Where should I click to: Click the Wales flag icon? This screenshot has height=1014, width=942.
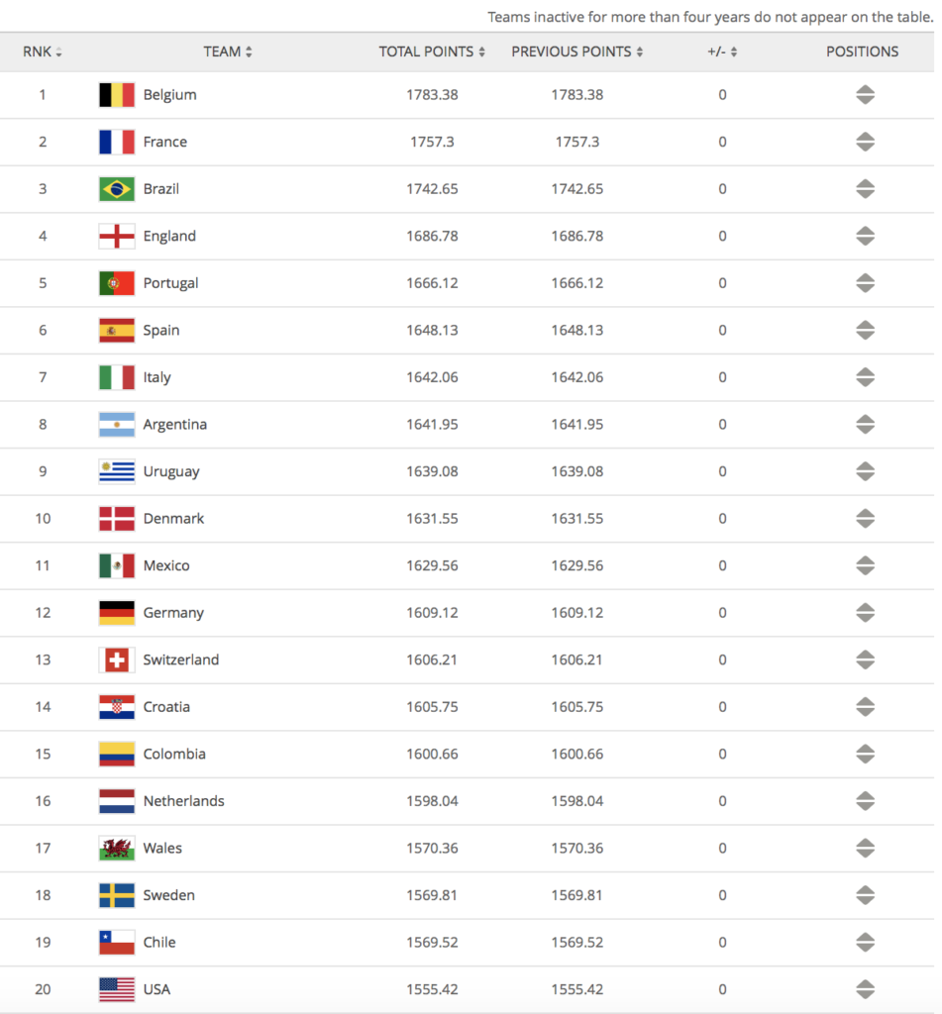[x=117, y=848]
